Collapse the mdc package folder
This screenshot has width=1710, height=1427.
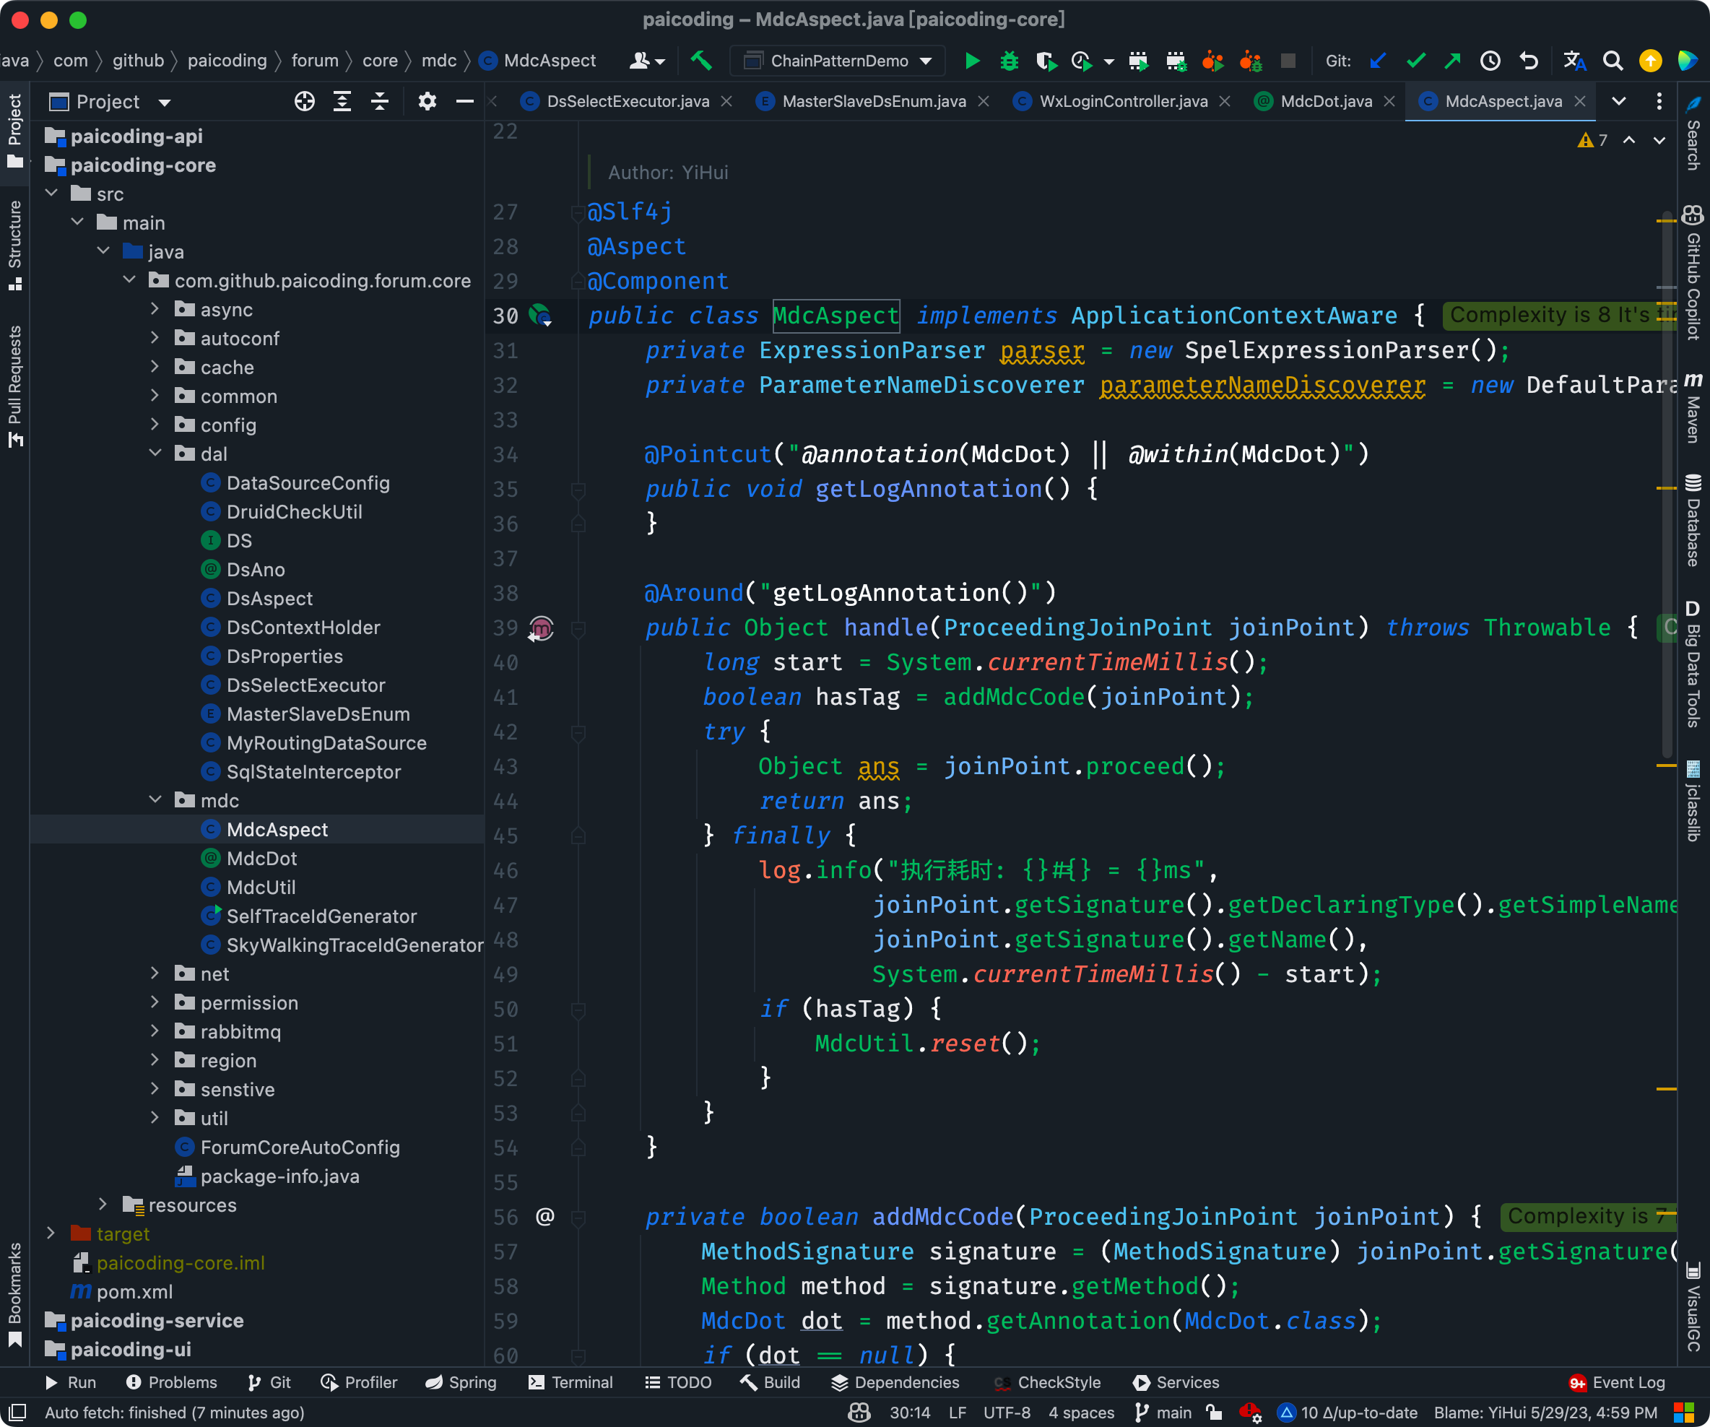(155, 801)
